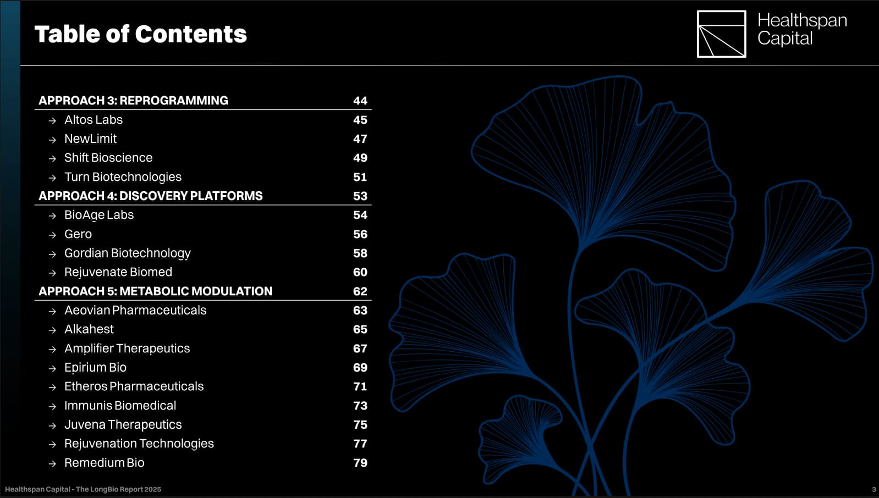Click the arrow icon beside Rejuvenation Technologies
The width and height of the screenshot is (879, 498).
pos(52,445)
